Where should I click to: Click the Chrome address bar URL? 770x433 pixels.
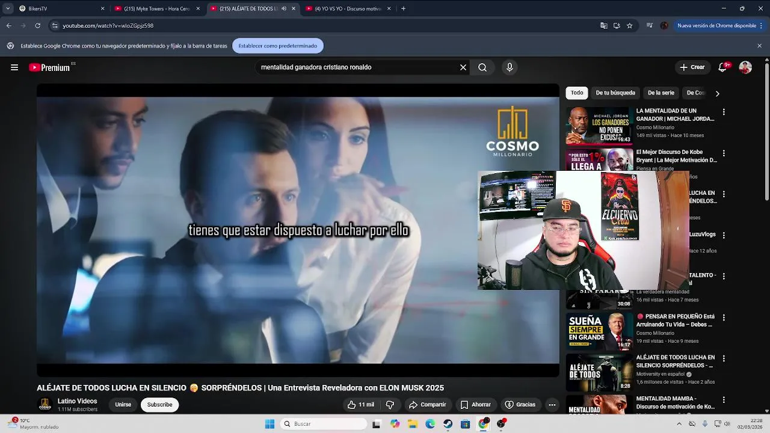[x=108, y=26]
